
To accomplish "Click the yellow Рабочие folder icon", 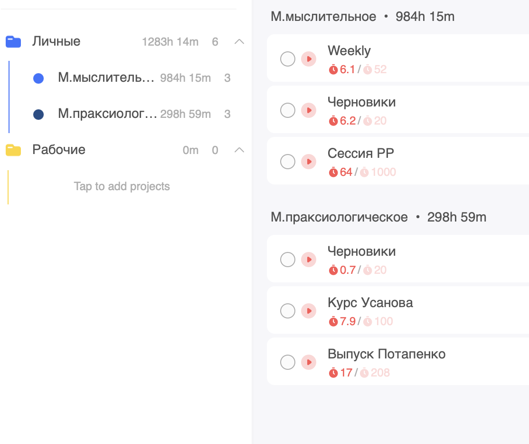I will point(13,150).
